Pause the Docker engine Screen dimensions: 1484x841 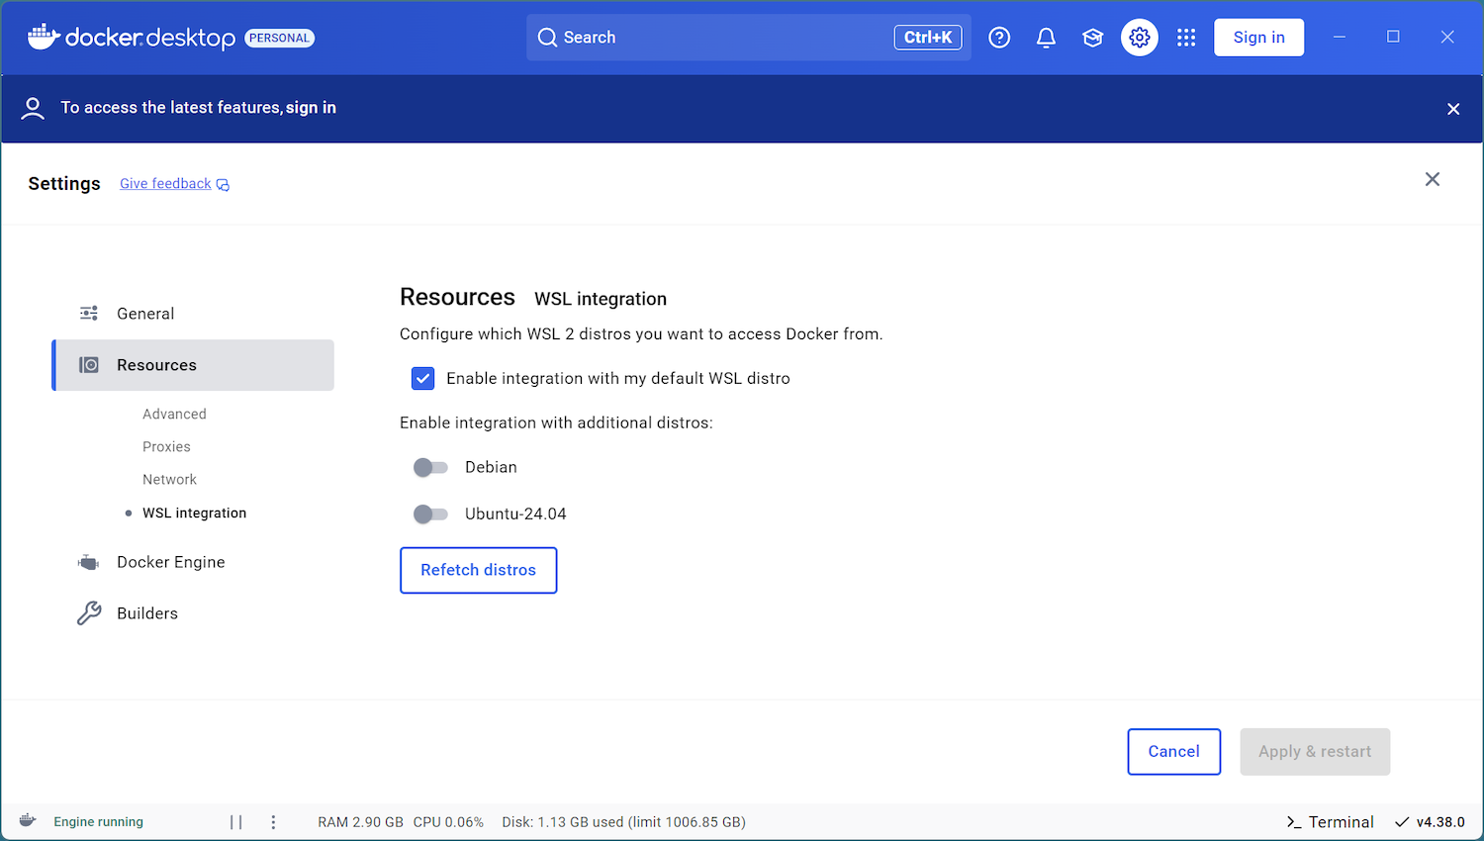[235, 822]
